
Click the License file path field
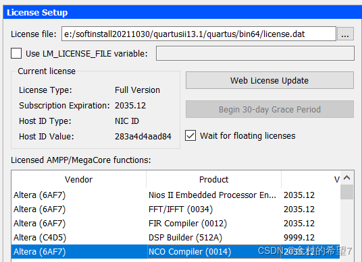tap(199, 34)
